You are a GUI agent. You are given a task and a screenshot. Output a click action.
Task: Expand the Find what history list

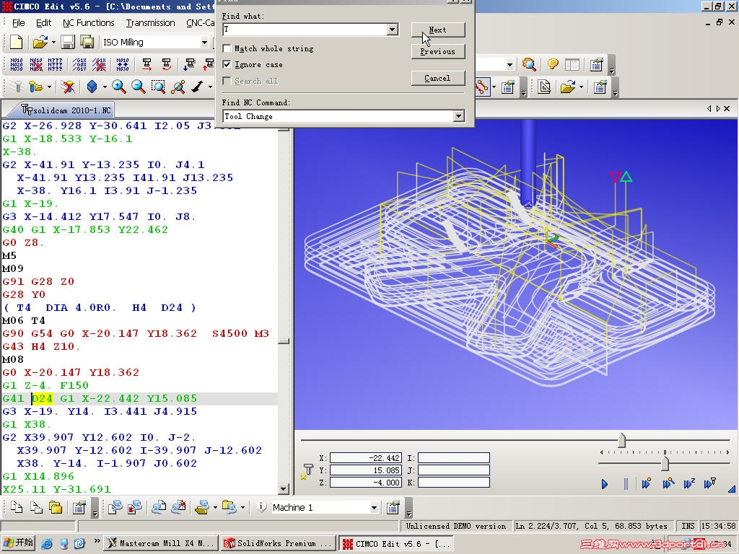click(393, 30)
